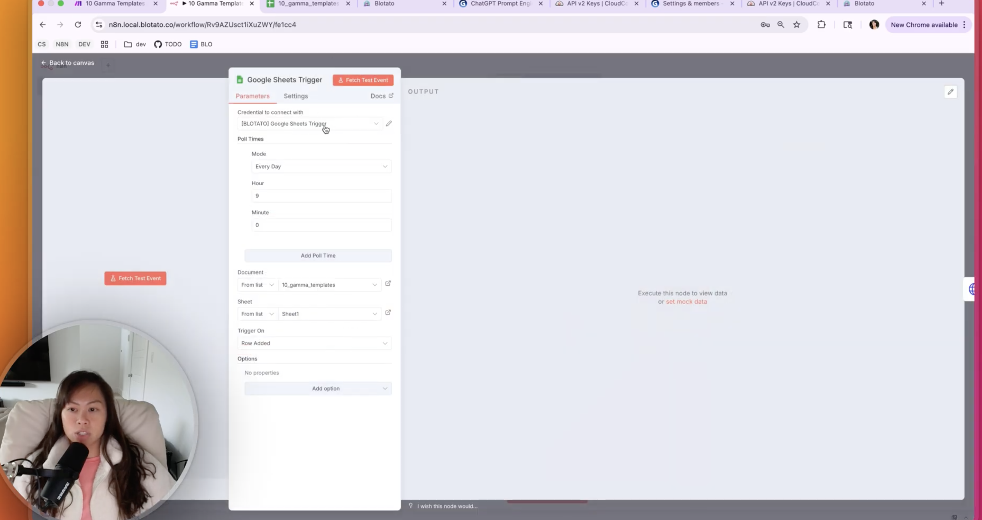The image size is (982, 520).
Task: Go back in browser history
Action: coord(42,25)
